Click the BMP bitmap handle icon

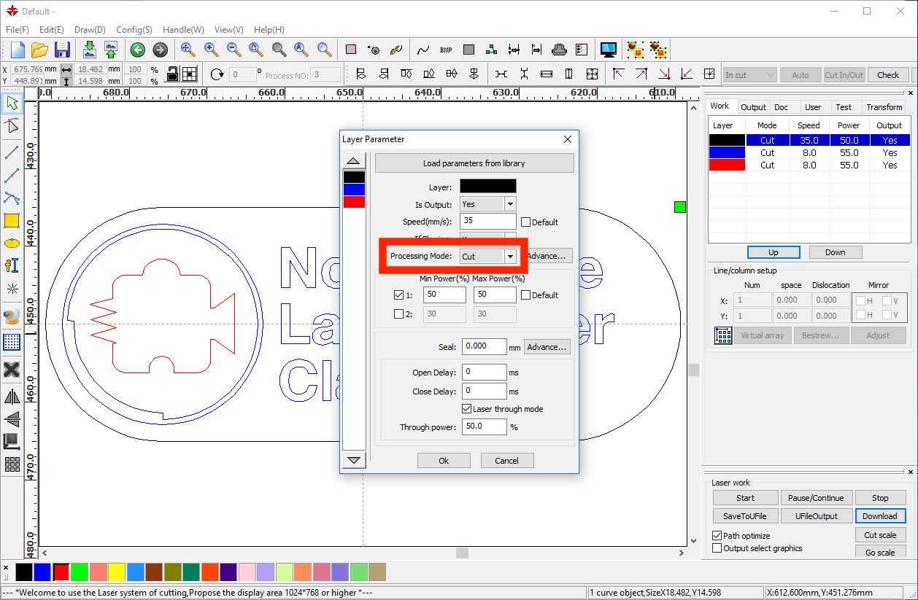(446, 50)
